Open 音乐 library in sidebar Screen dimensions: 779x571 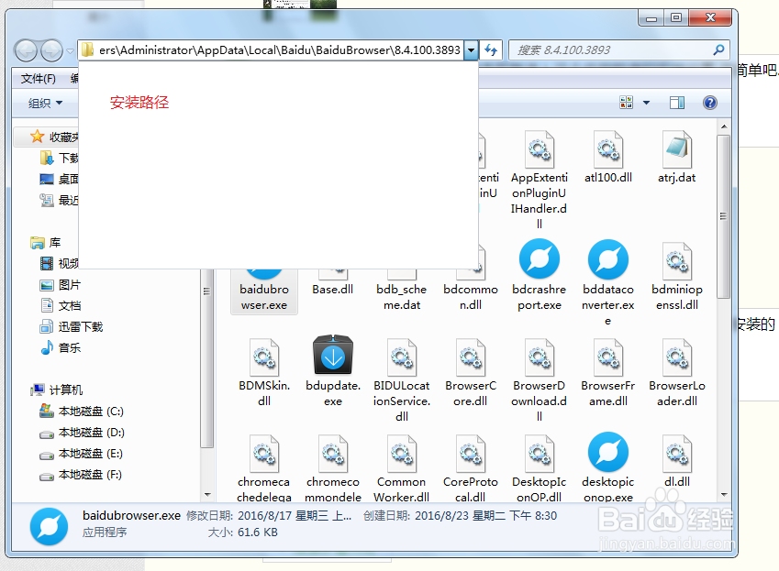[x=61, y=347]
